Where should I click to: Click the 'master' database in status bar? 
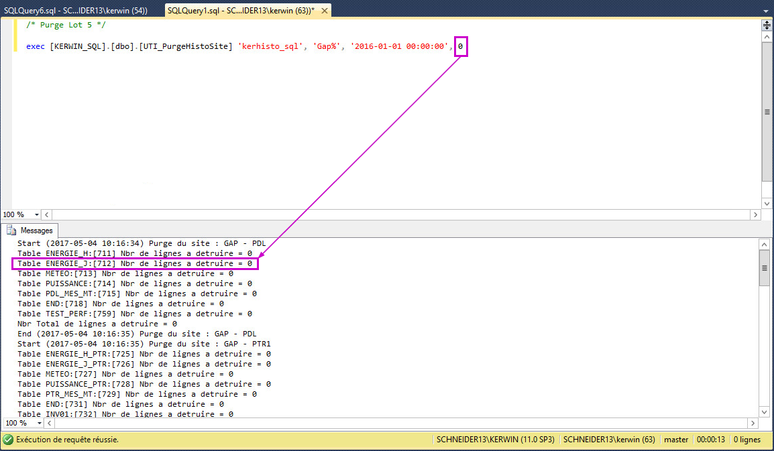(676, 440)
